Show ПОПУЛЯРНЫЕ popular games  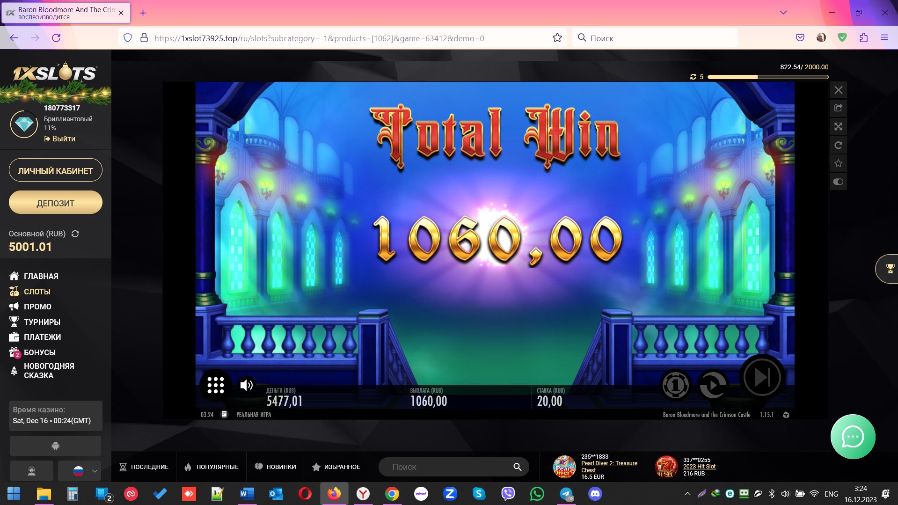coord(212,467)
